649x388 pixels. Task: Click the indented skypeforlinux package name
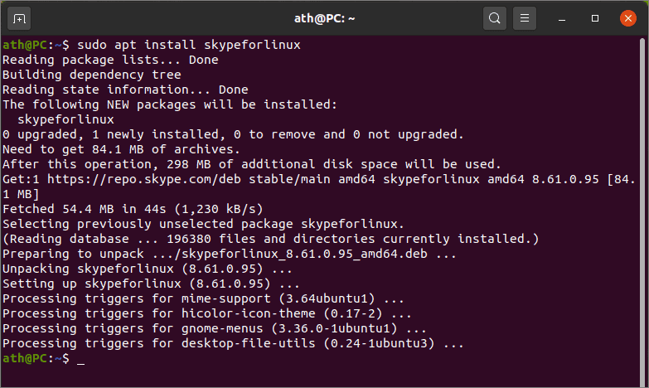coord(65,119)
